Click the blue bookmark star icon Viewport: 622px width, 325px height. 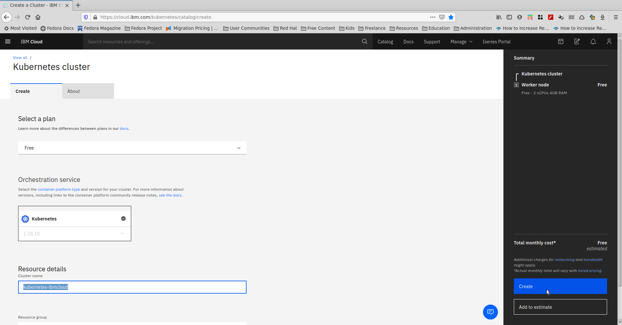451,17
